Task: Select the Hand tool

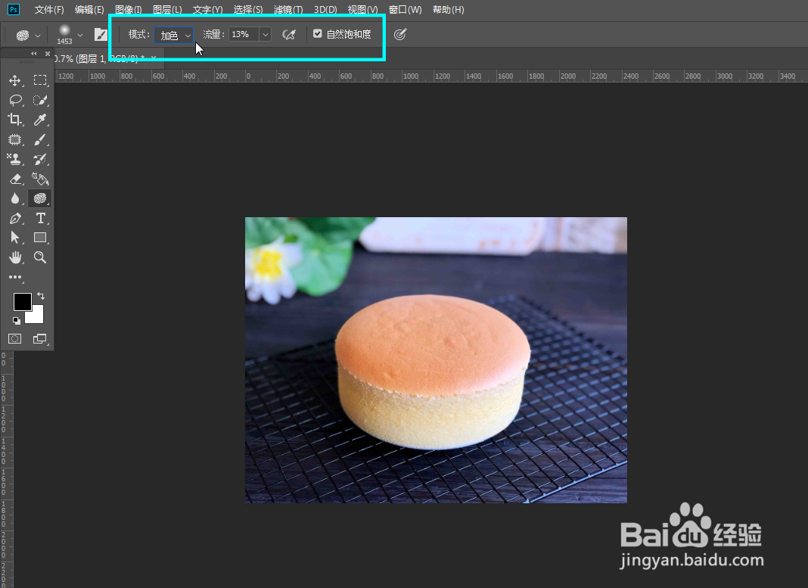Action: click(15, 257)
